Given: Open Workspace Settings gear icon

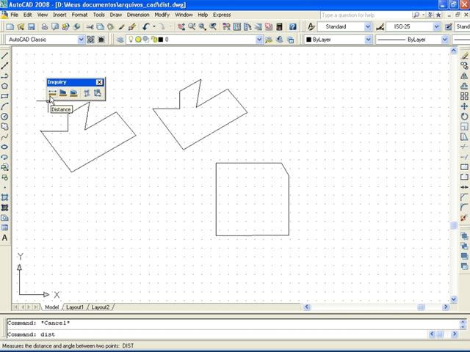Looking at the screenshot, I should point(90,40).
